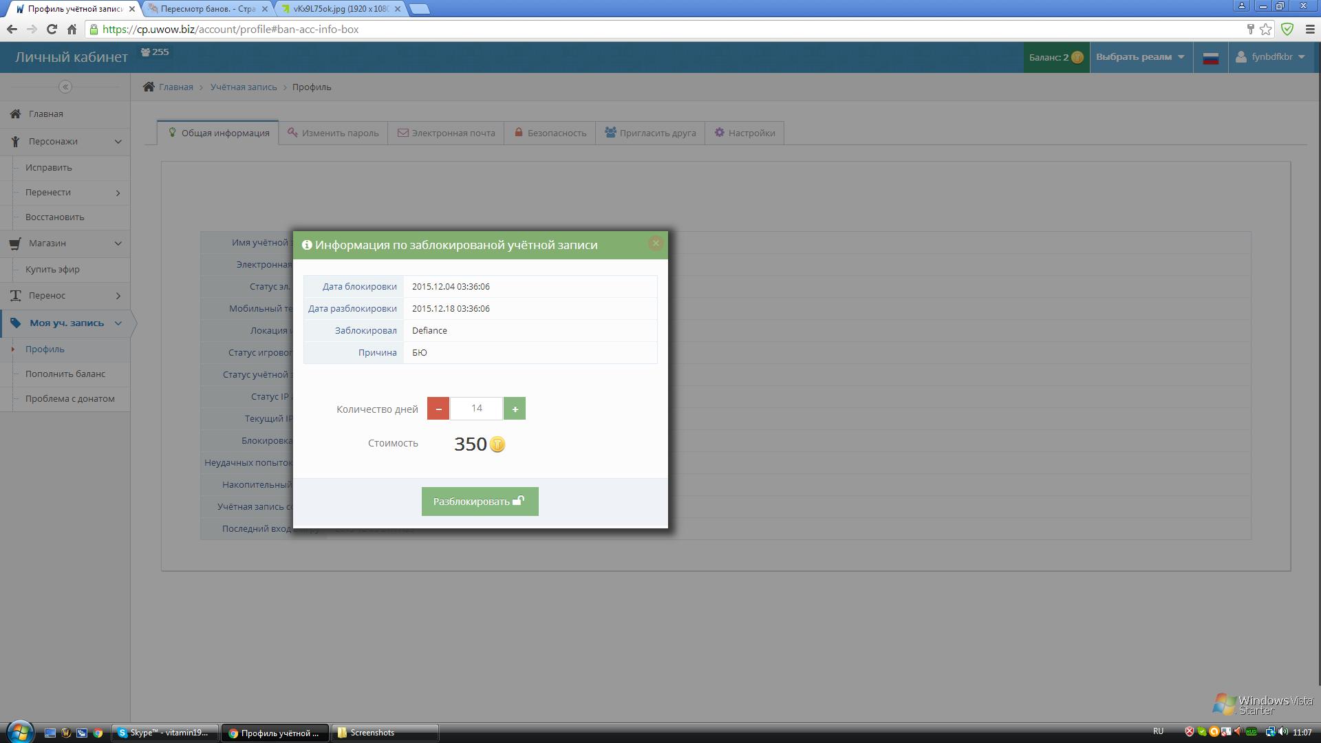Decrease days with red minus button
Image resolution: width=1321 pixels, height=743 pixels.
pos(438,409)
